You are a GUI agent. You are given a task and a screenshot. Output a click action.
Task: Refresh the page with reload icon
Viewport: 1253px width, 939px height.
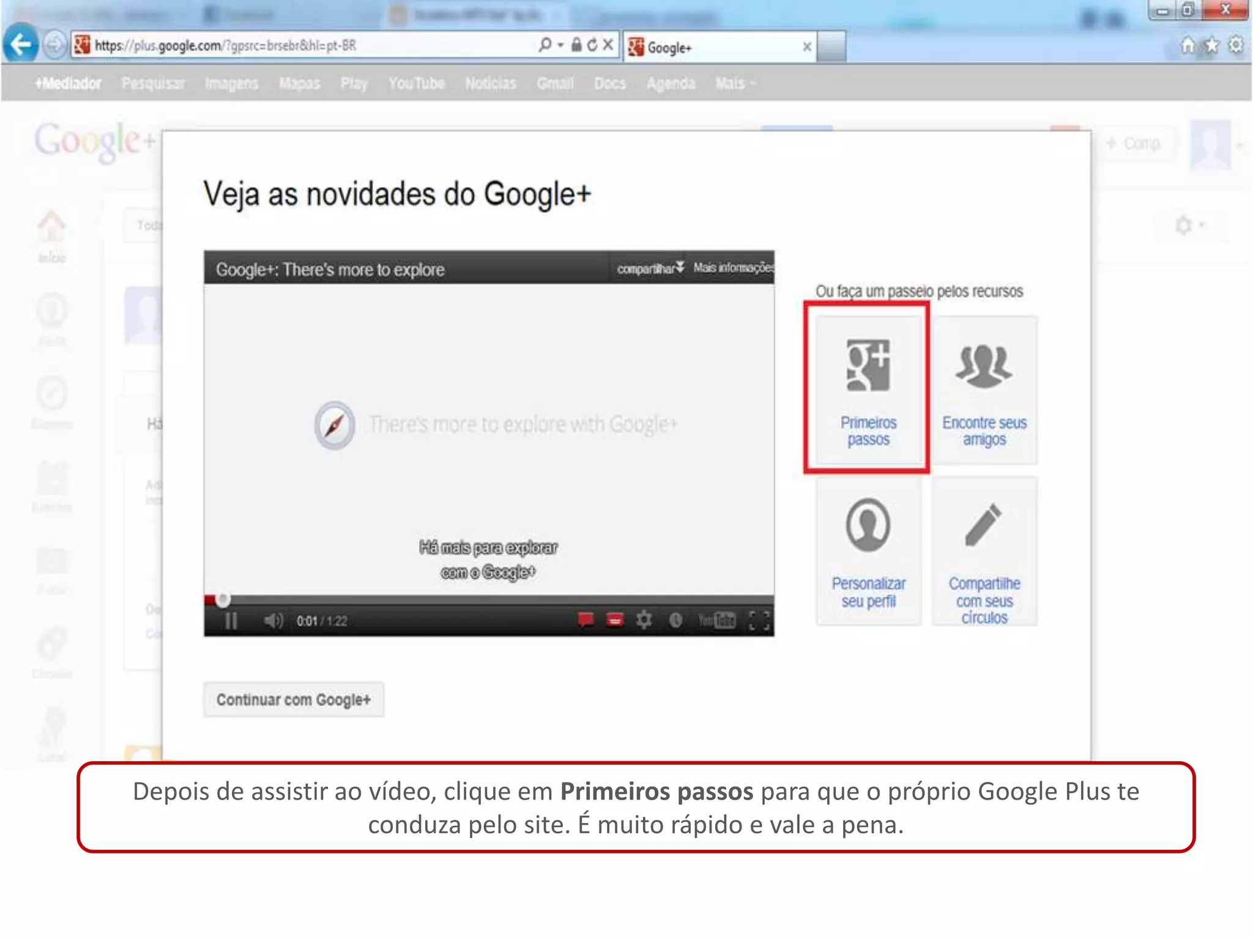point(592,45)
